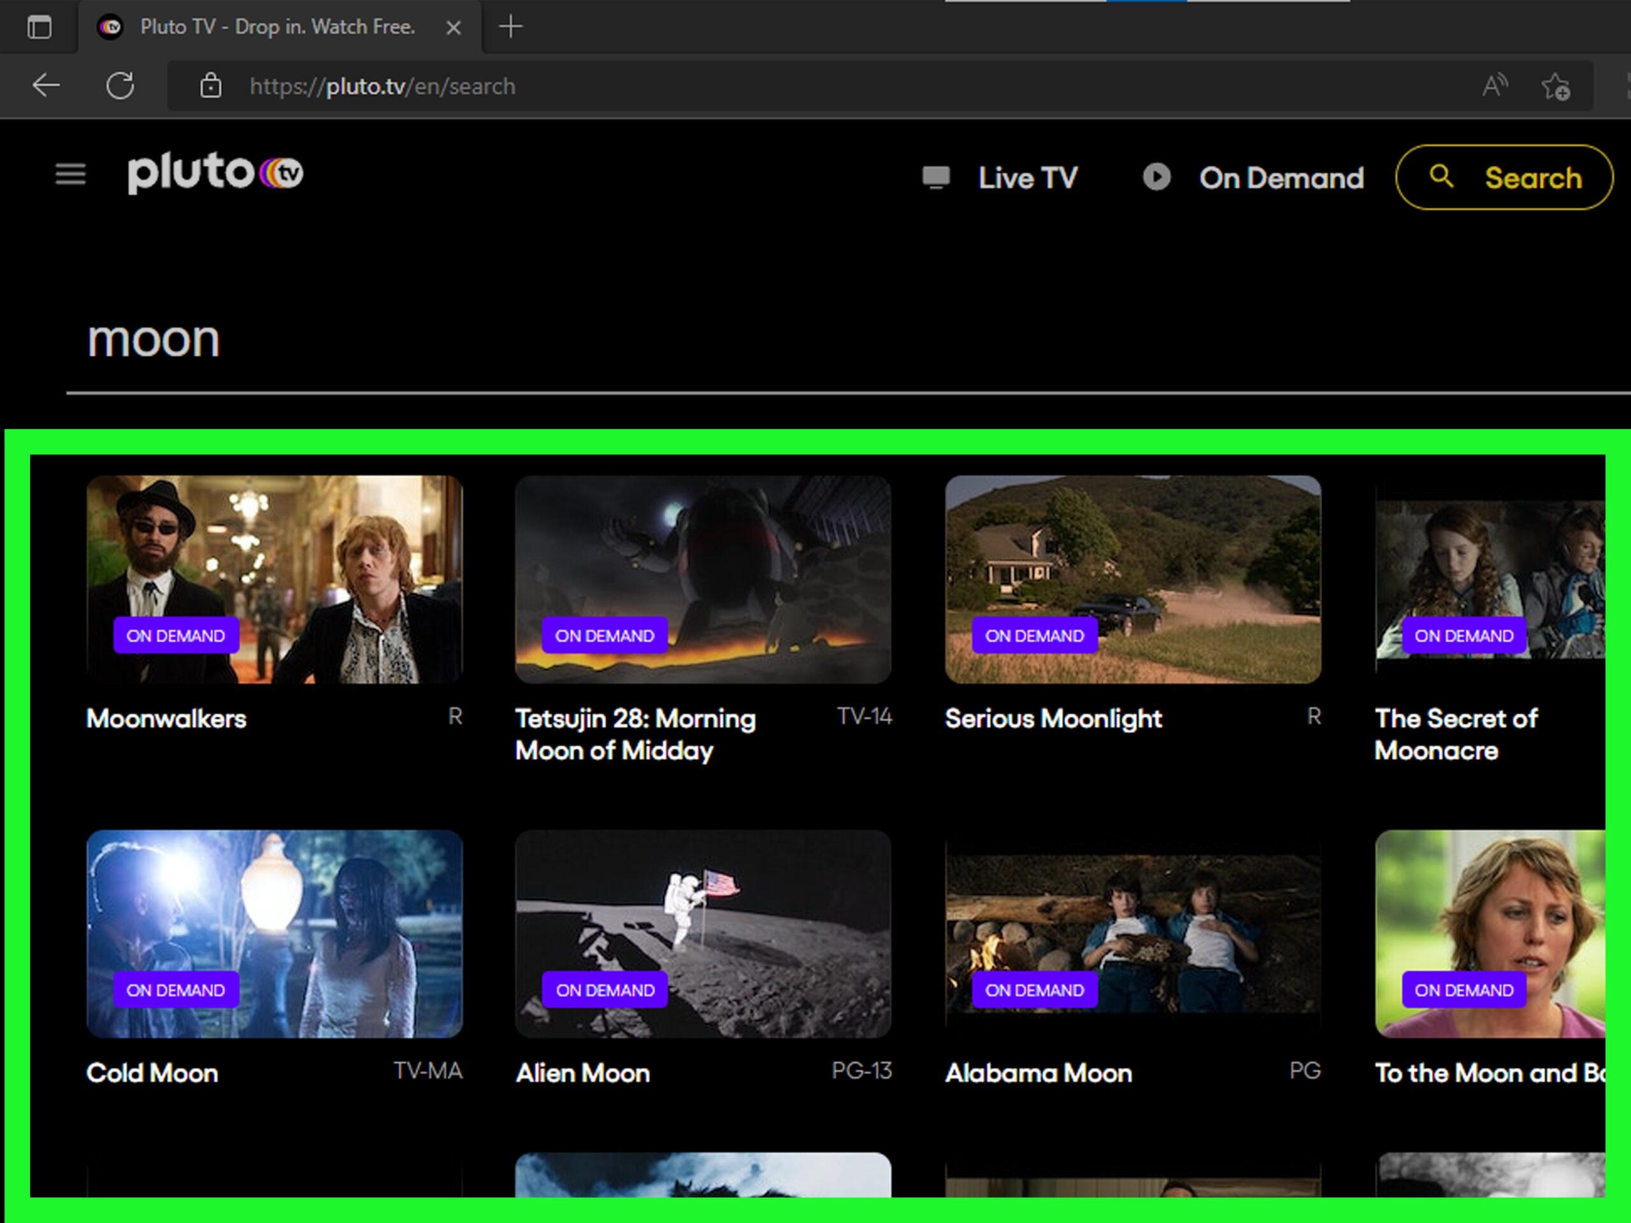
Task: Click the browser back arrow
Action: [x=46, y=85]
